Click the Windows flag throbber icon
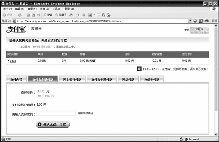Screen dimensions: 219x142 click(214, 9)
